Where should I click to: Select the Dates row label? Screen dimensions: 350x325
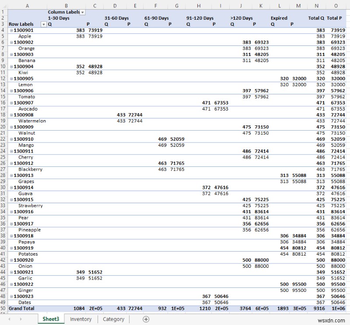(27, 302)
